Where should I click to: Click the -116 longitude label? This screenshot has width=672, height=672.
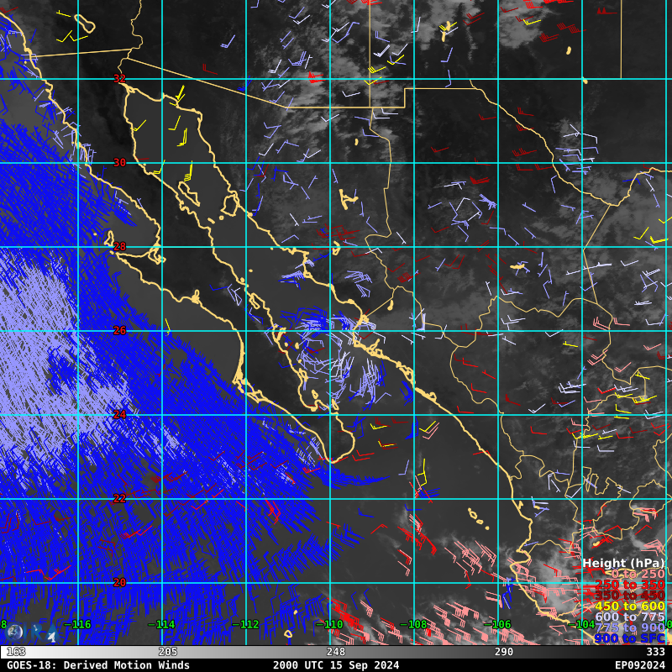click(x=77, y=624)
